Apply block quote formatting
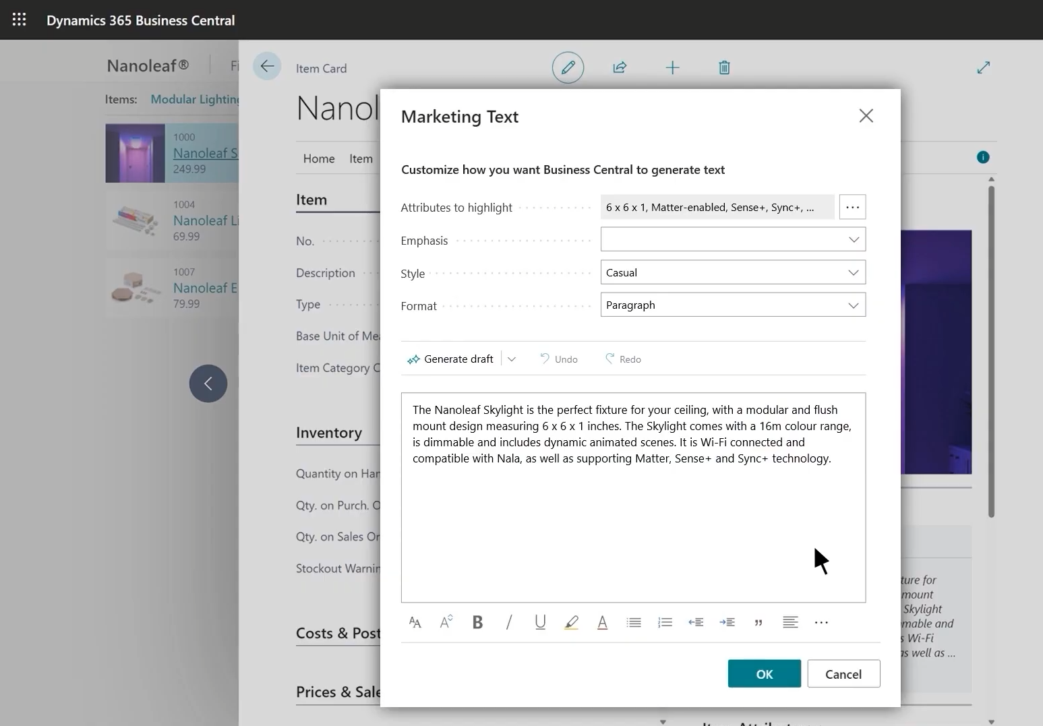1043x726 pixels. tap(758, 622)
